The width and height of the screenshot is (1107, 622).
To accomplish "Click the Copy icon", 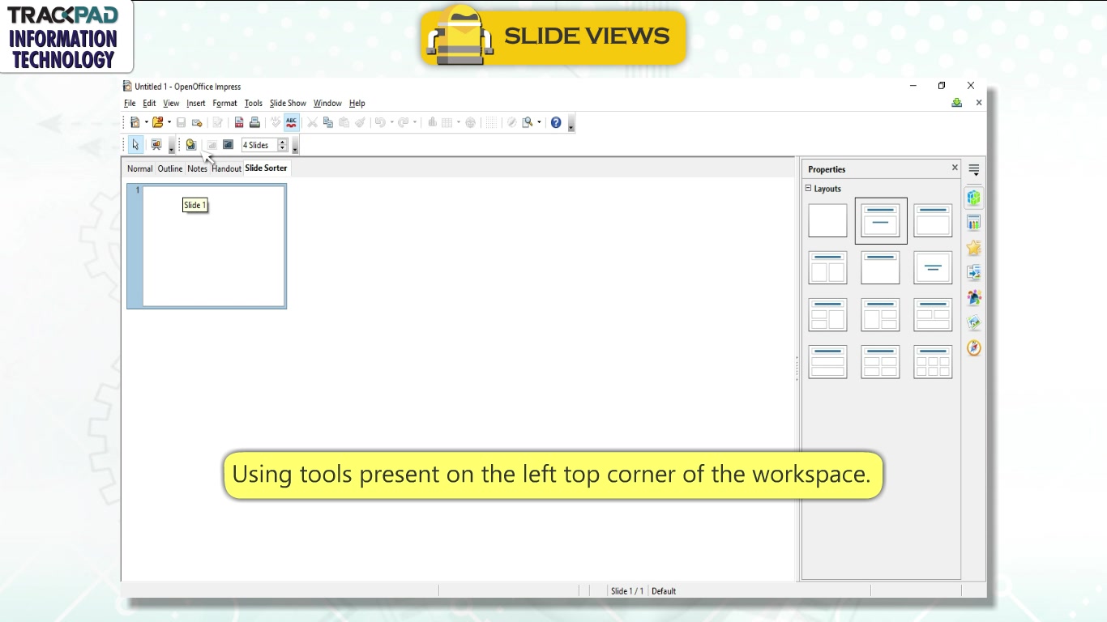I will [328, 122].
